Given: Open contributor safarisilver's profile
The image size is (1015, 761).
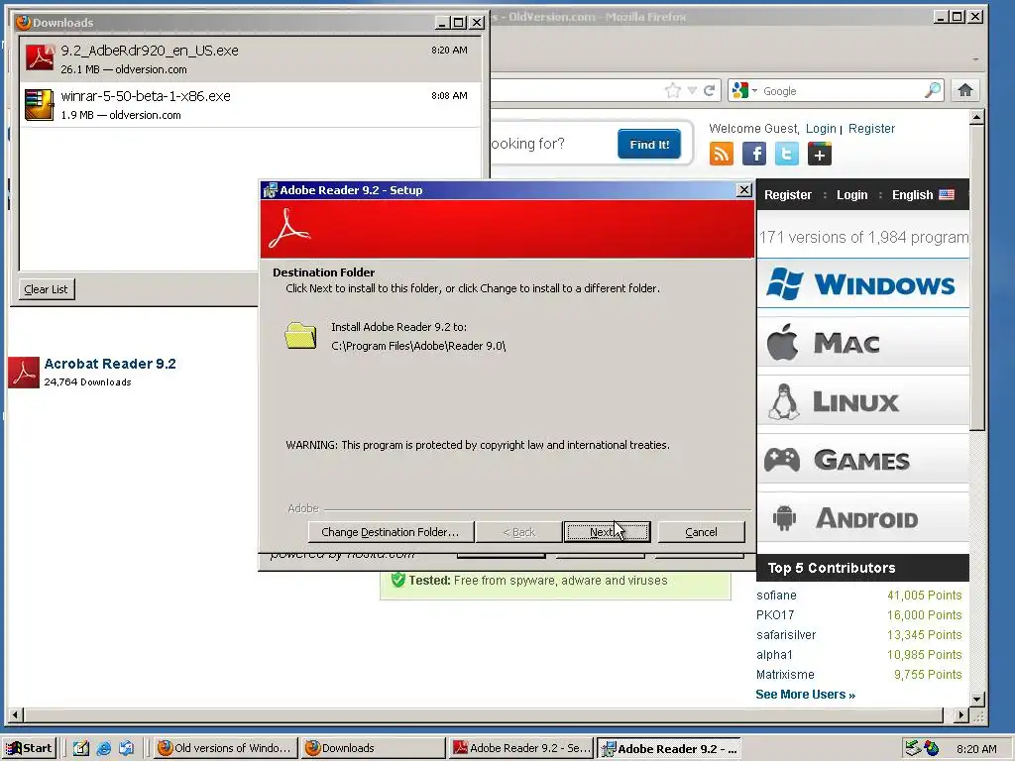Looking at the screenshot, I should tap(786, 635).
